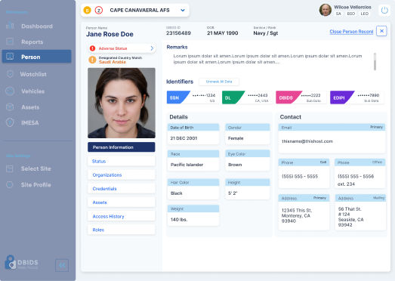Expand the Adverse Status chevron

click(152, 48)
